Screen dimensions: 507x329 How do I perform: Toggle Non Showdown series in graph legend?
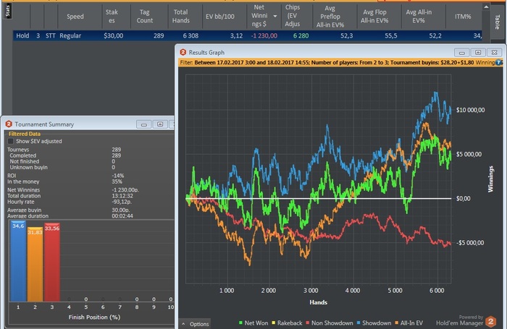[329, 323]
